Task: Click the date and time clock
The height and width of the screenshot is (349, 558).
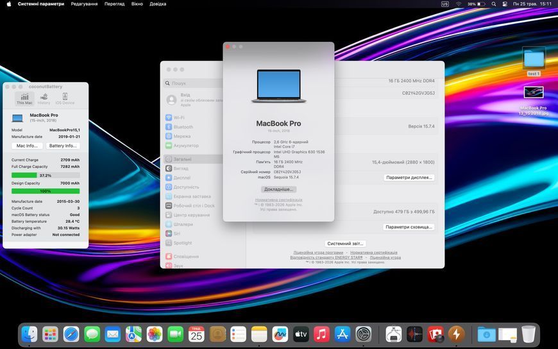Action: pyautogui.click(x=532, y=4)
